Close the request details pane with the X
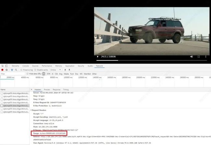 [31, 90]
